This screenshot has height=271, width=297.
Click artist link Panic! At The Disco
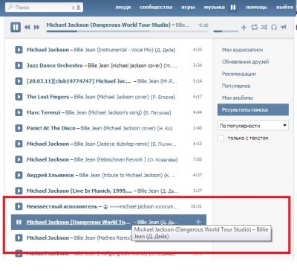click(51, 128)
